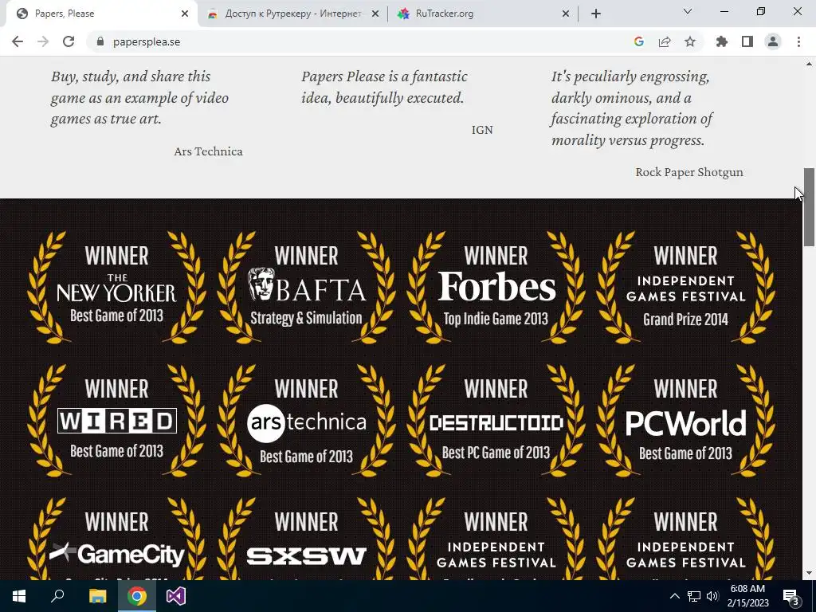
Task: Click the Forbes Top Indie Game award
Action: click(x=496, y=287)
